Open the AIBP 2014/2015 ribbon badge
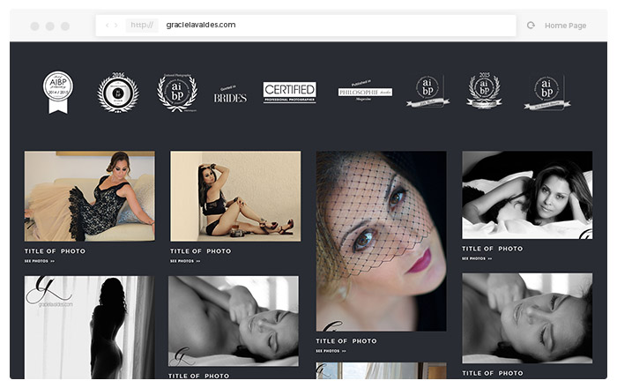Image resolution: width=617 pixels, height=388 pixels. (x=58, y=92)
